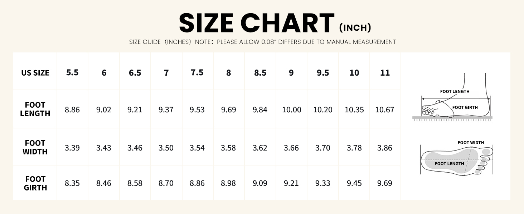Click the US size 11 column header

(x=385, y=73)
